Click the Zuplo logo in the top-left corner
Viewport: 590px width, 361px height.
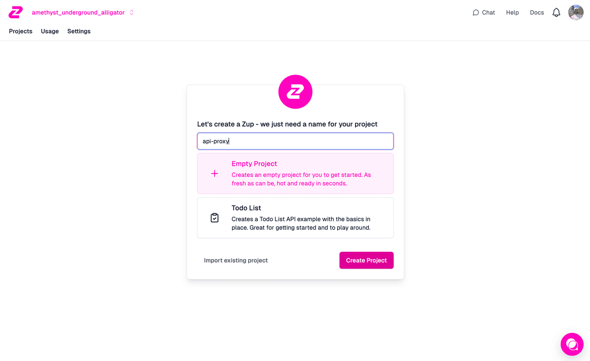pyautogui.click(x=15, y=12)
